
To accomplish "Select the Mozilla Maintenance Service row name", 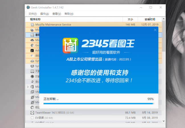I will [53, 25].
